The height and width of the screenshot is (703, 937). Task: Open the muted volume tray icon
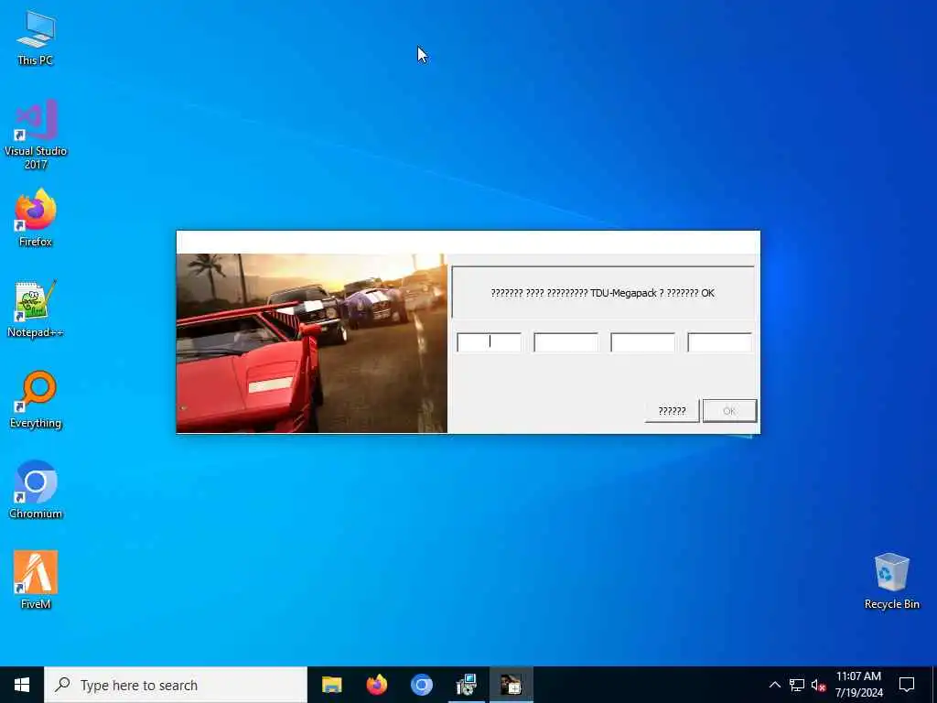(x=818, y=685)
